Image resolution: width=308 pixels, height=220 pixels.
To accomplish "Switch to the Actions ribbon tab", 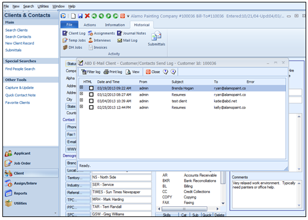I will 90,25.
